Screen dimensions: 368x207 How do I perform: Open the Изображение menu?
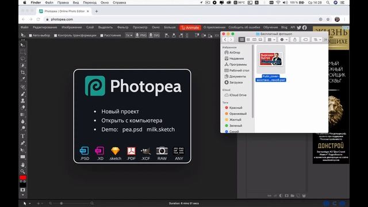71,28
